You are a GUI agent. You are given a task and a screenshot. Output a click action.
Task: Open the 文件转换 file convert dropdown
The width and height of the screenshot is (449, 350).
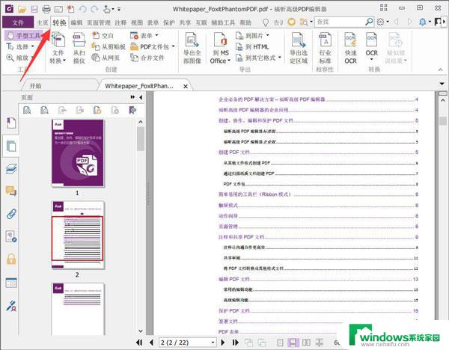[58, 48]
